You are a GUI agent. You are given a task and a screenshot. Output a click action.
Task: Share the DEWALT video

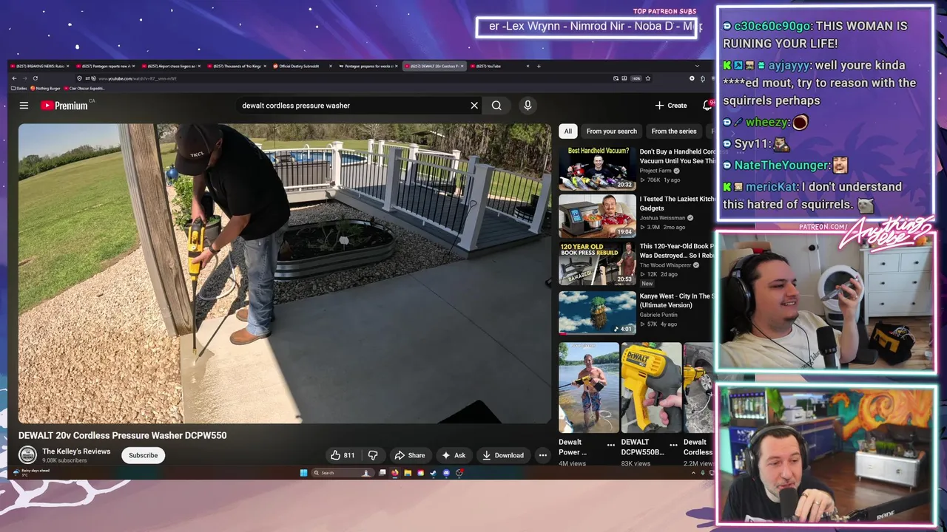pyautogui.click(x=410, y=455)
